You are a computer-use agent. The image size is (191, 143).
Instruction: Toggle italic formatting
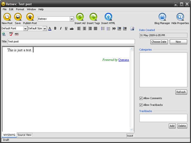[61, 29]
